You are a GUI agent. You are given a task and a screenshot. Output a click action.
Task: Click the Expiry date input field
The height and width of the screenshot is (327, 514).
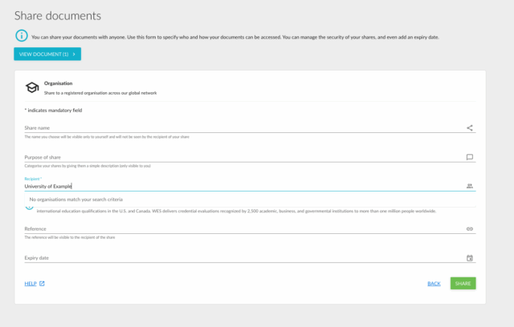pos(241,258)
